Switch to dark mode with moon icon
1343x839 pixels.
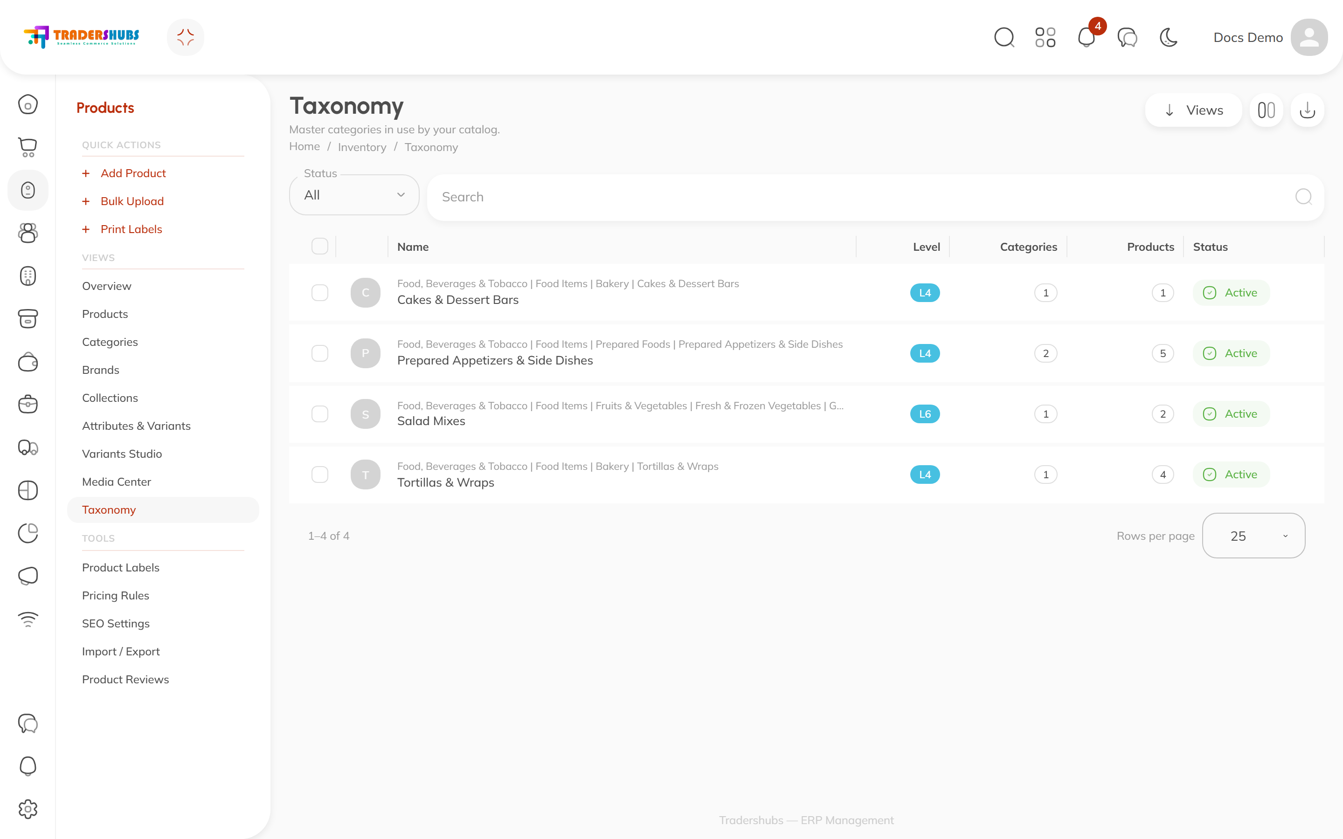pyautogui.click(x=1169, y=38)
